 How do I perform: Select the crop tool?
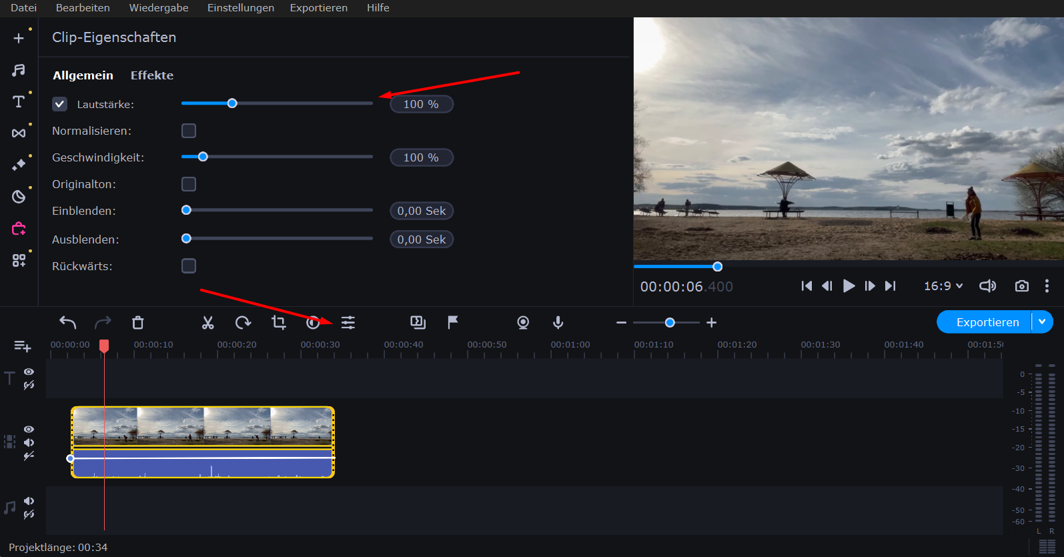click(279, 323)
